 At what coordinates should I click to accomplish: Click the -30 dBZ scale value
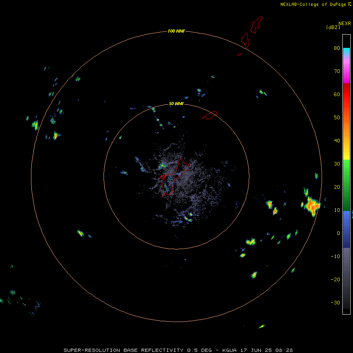click(335, 302)
